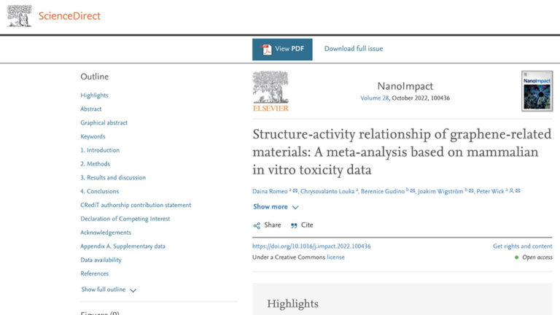Jump to References in the outline

point(95,273)
